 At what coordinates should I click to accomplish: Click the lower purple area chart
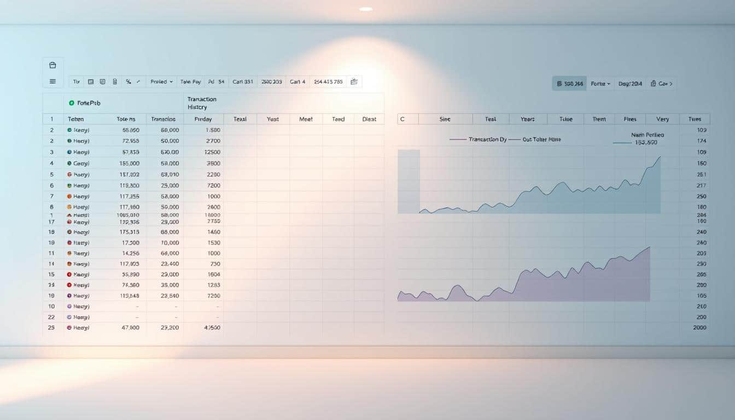[524, 279]
